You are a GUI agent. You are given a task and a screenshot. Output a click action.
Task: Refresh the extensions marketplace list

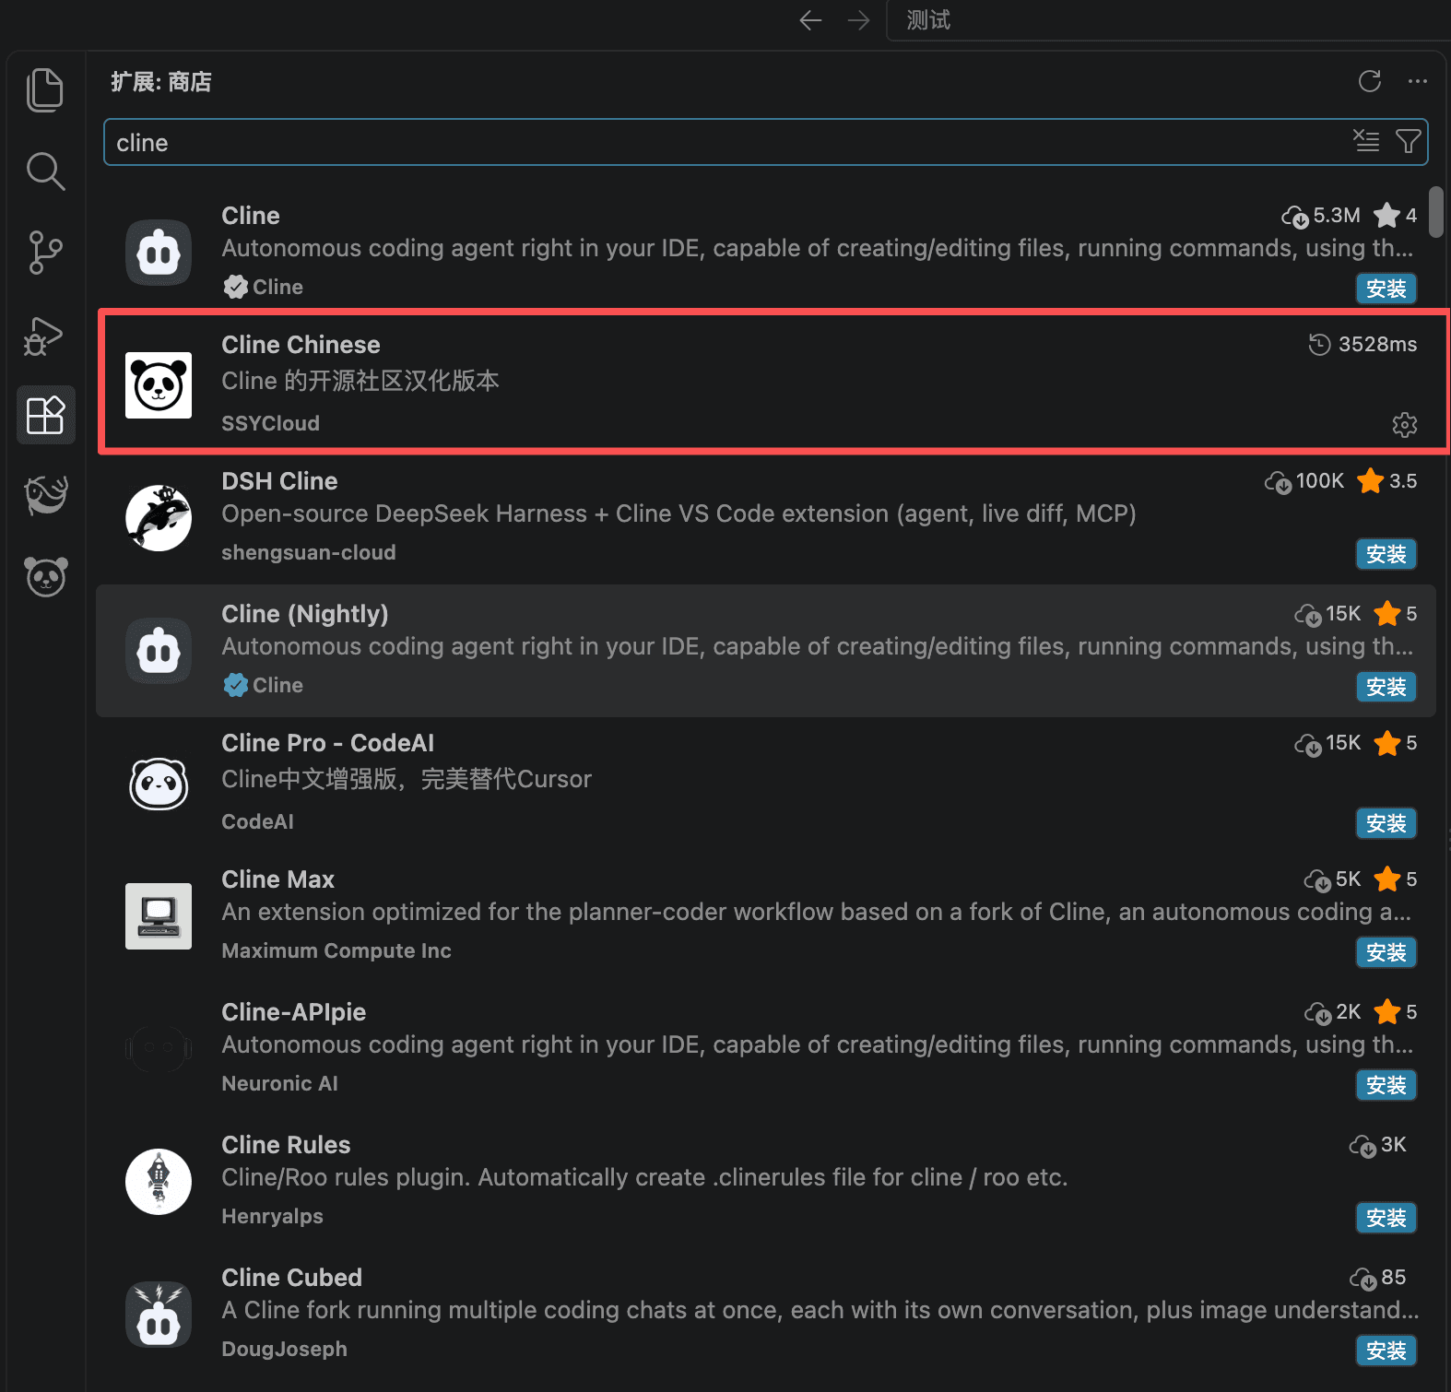pyautogui.click(x=1370, y=81)
